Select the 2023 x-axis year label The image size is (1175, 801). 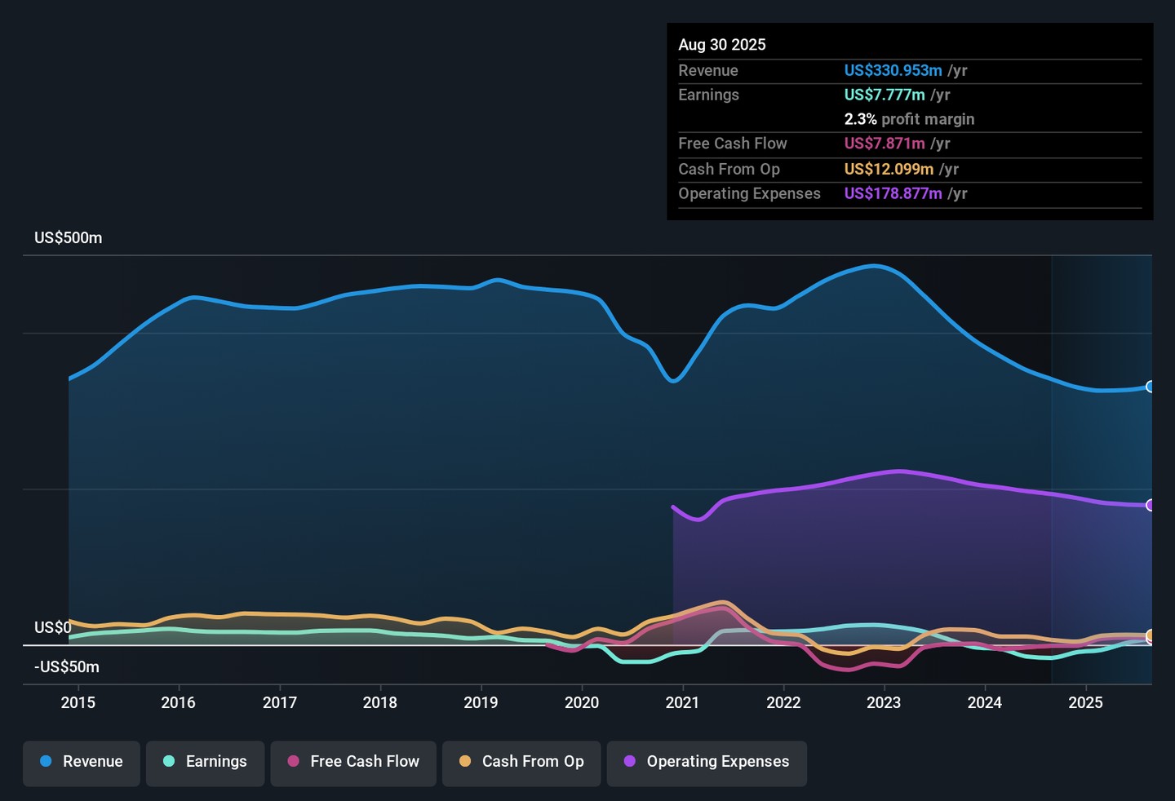tap(884, 703)
